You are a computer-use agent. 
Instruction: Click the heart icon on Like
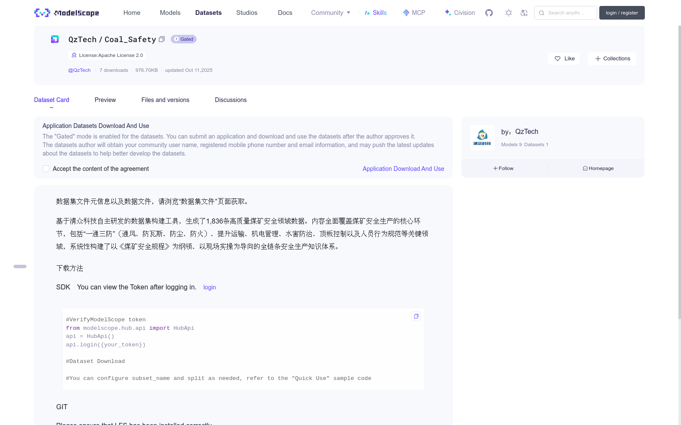[x=558, y=59]
